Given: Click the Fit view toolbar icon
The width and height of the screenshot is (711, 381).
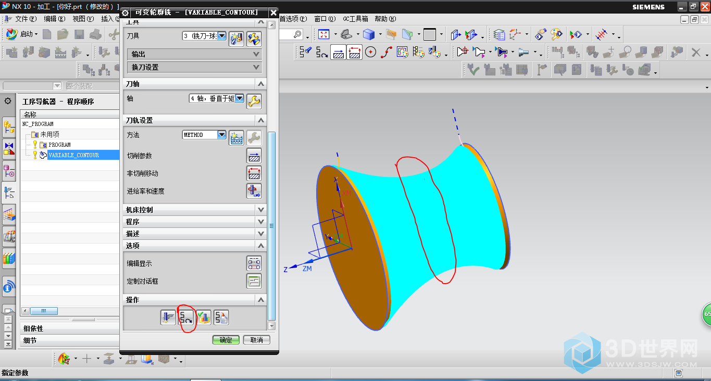Looking at the screenshot, I should tap(324, 35).
